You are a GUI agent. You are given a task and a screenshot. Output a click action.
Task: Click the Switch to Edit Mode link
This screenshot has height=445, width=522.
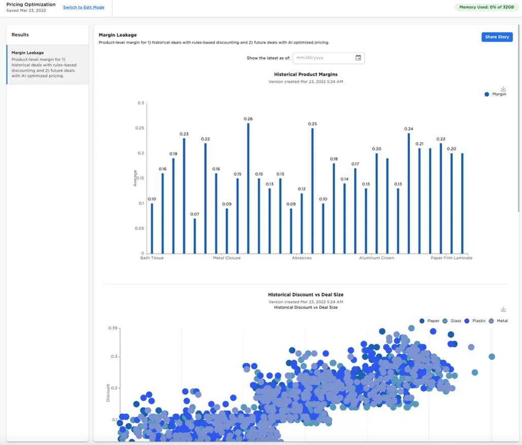pyautogui.click(x=84, y=8)
